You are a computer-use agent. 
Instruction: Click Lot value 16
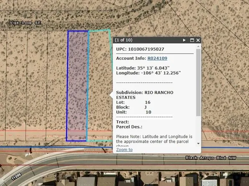(x=147, y=102)
